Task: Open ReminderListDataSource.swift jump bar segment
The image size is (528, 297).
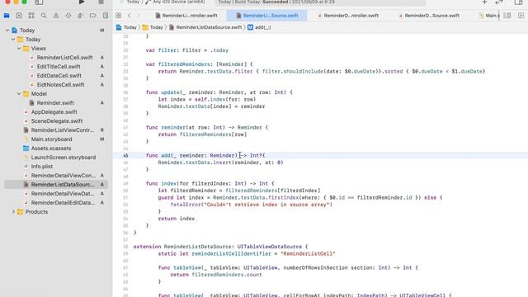Action: [205, 27]
